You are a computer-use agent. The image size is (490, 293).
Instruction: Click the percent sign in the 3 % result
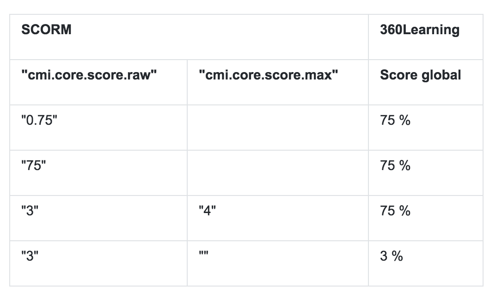[x=397, y=256]
